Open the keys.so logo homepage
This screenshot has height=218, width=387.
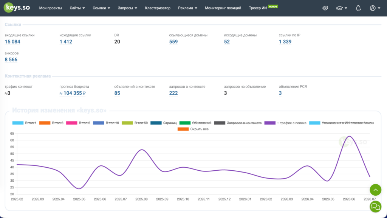point(17,8)
